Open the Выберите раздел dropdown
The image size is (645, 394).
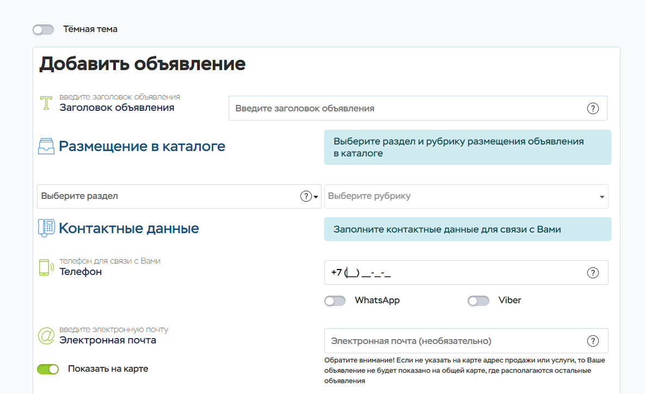(x=169, y=196)
